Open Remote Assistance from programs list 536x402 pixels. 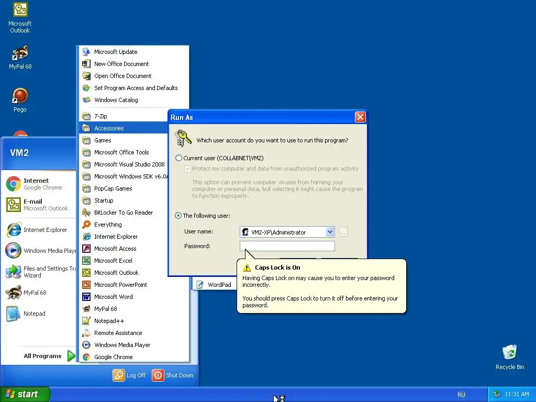(x=134, y=332)
